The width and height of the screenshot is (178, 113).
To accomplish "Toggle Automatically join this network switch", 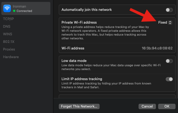I will [169, 10].
